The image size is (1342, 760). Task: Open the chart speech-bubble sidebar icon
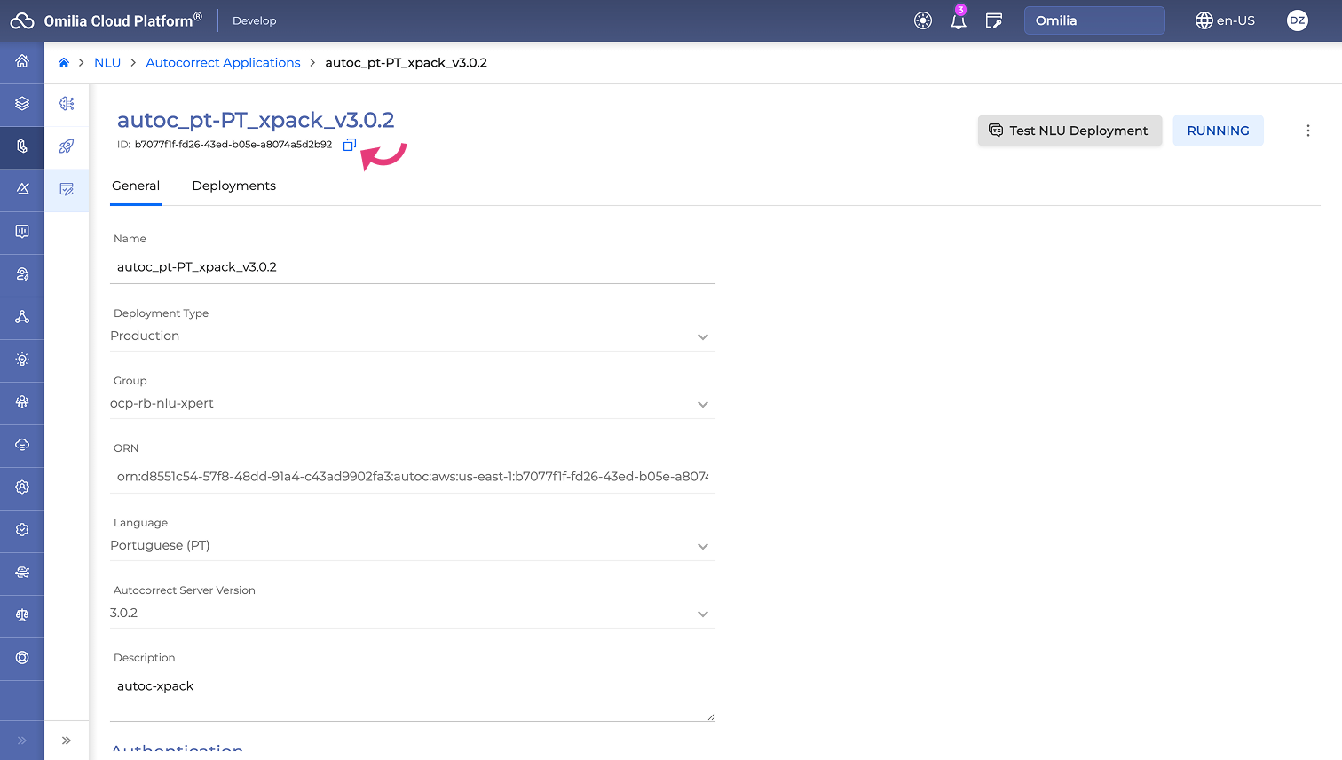click(x=22, y=232)
